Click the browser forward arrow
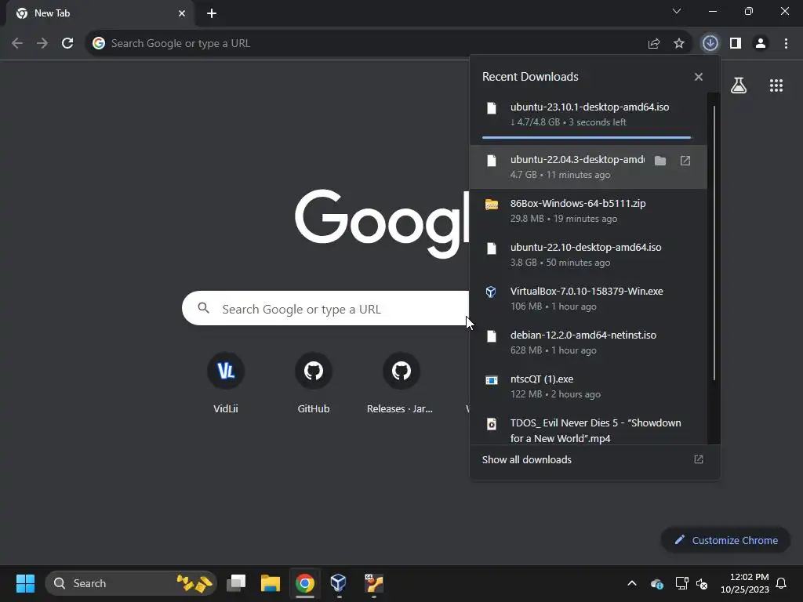This screenshot has width=803, height=602. [x=42, y=44]
